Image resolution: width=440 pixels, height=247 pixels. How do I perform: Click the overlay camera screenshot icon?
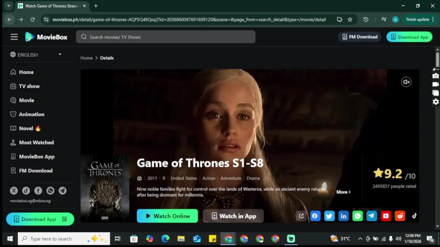pyautogui.click(x=436, y=76)
